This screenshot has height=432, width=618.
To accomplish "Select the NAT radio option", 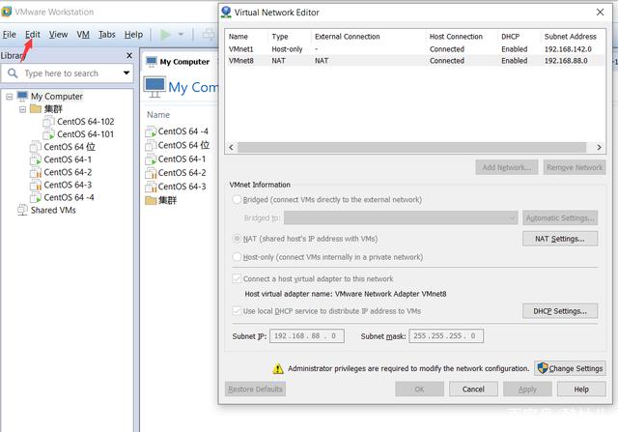I will click(237, 239).
